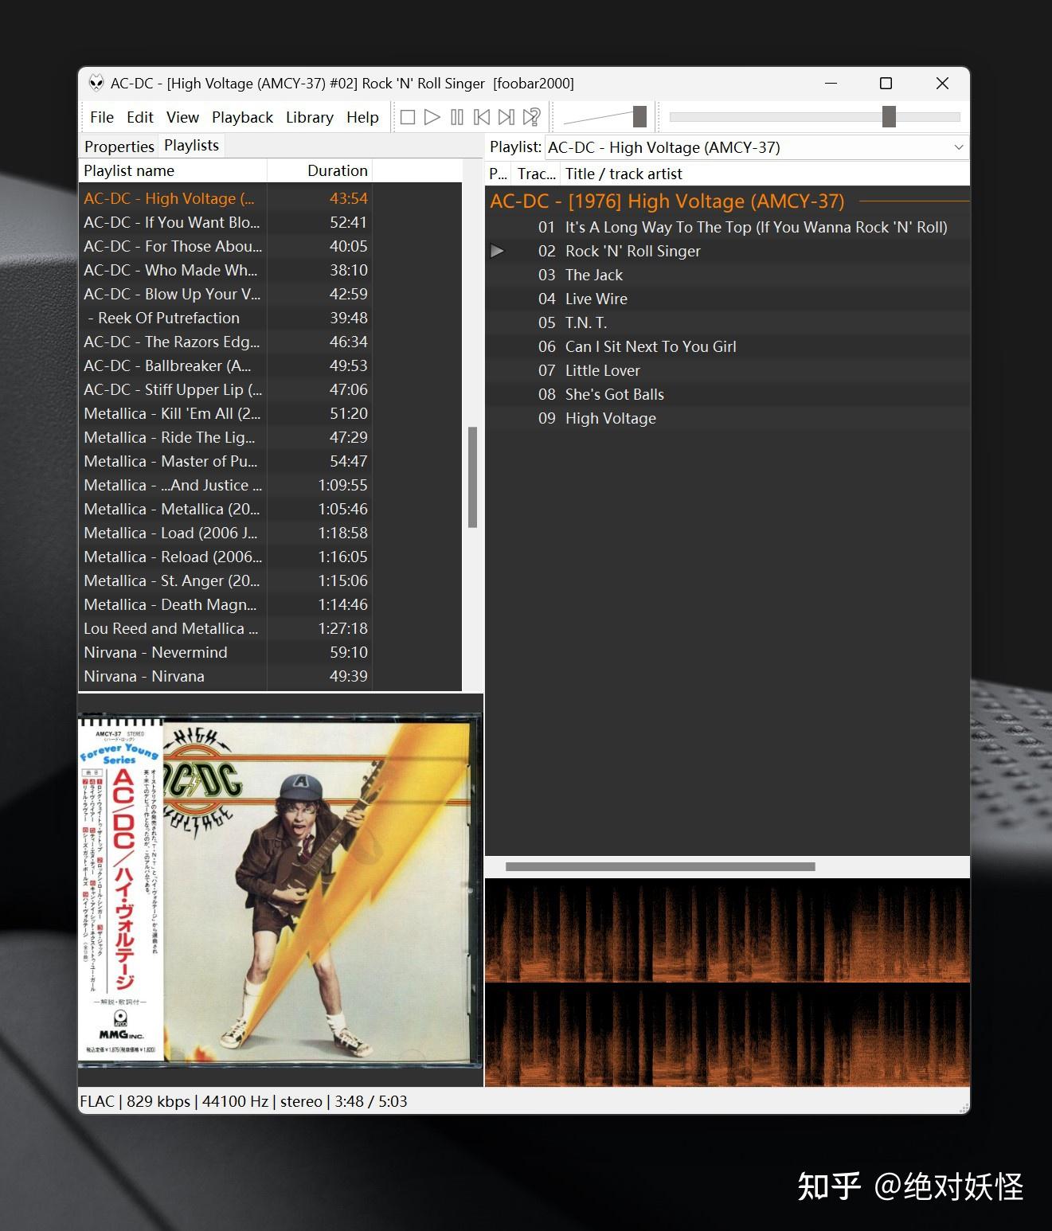Select track 07 Little Lover
The image size is (1052, 1231).
[x=727, y=370]
